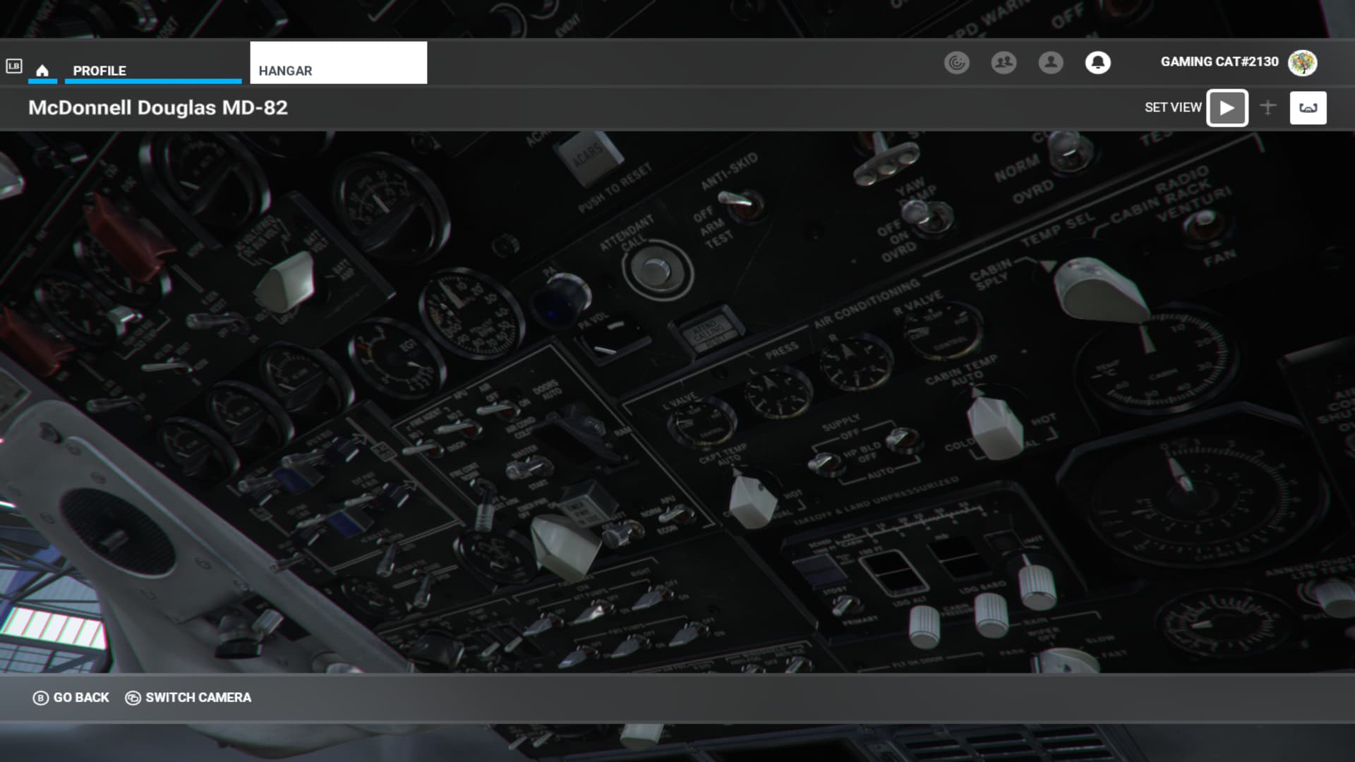The image size is (1355, 762).
Task: Select the cockpit interior view icon
Action: (x=1308, y=108)
